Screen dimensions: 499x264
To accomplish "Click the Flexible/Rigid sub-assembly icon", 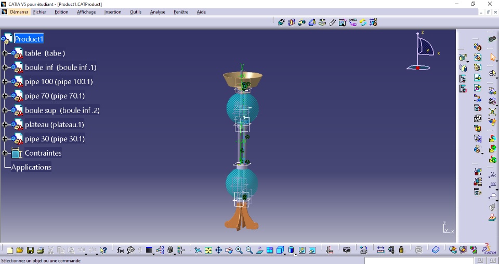I will pos(352,22).
